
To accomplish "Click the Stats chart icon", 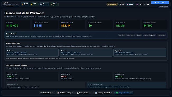I will [120, 5].
